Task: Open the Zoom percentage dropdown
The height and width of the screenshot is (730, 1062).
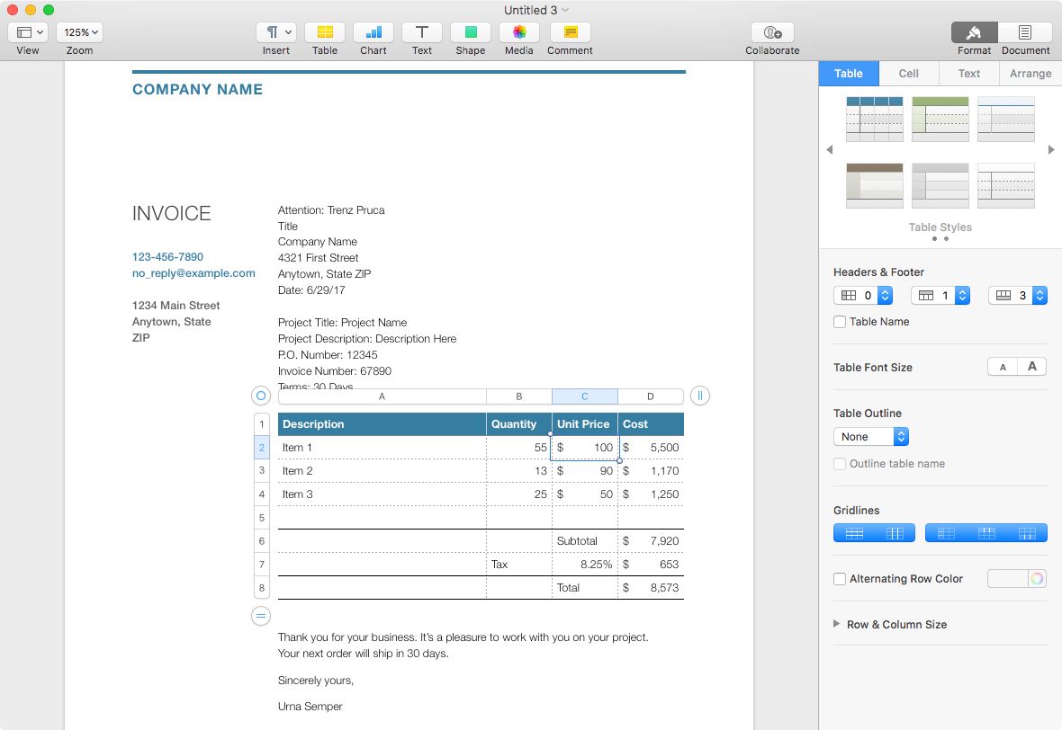Action: pyautogui.click(x=80, y=32)
